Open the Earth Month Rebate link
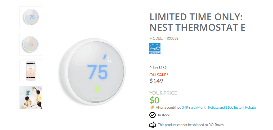Screen dimensions: 273x130 coord(219,107)
